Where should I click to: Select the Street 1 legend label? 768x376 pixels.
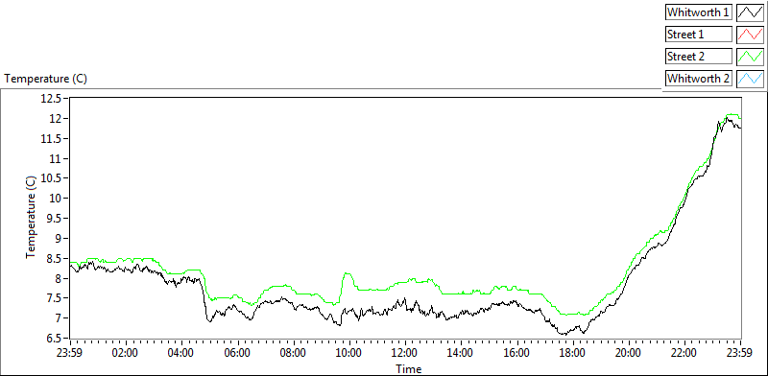698,35
